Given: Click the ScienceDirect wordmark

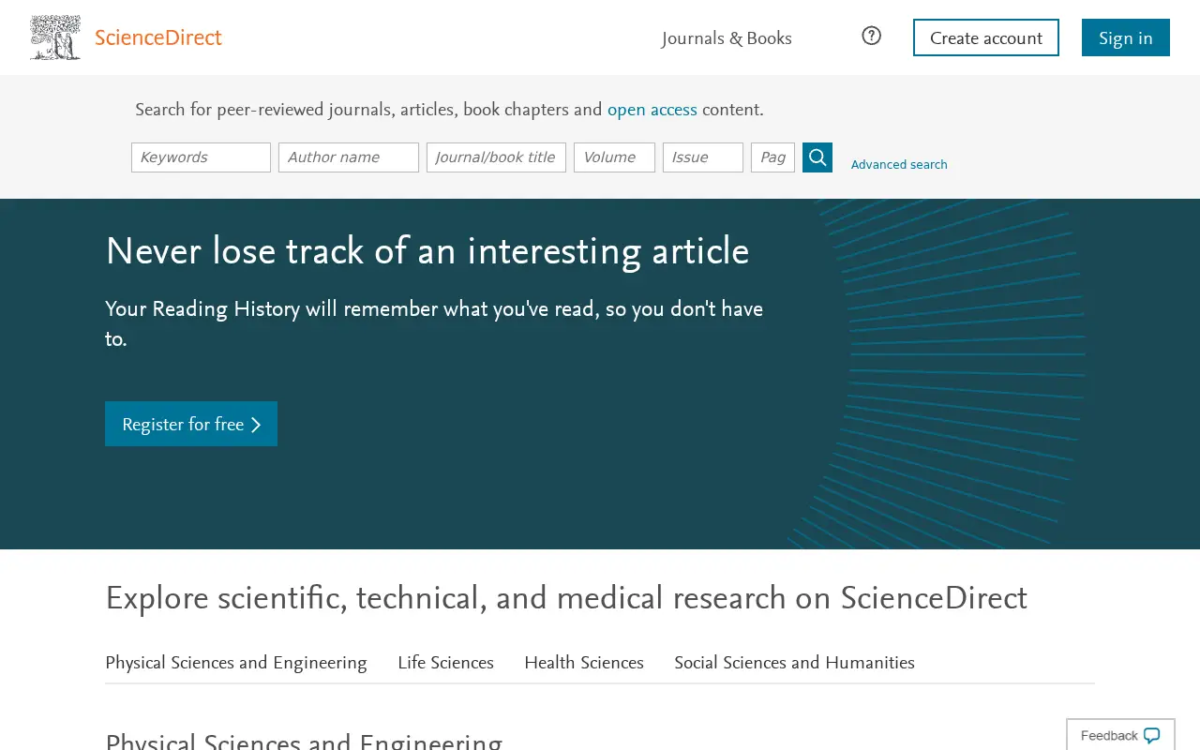Looking at the screenshot, I should coord(158,37).
